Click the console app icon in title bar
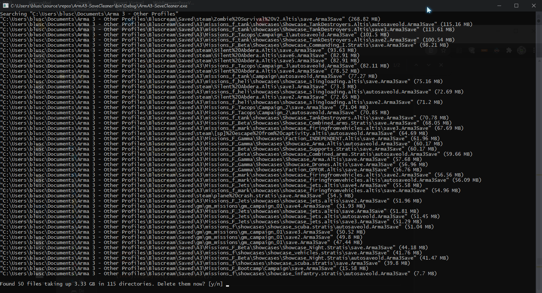The width and height of the screenshot is (542, 293). point(6,6)
